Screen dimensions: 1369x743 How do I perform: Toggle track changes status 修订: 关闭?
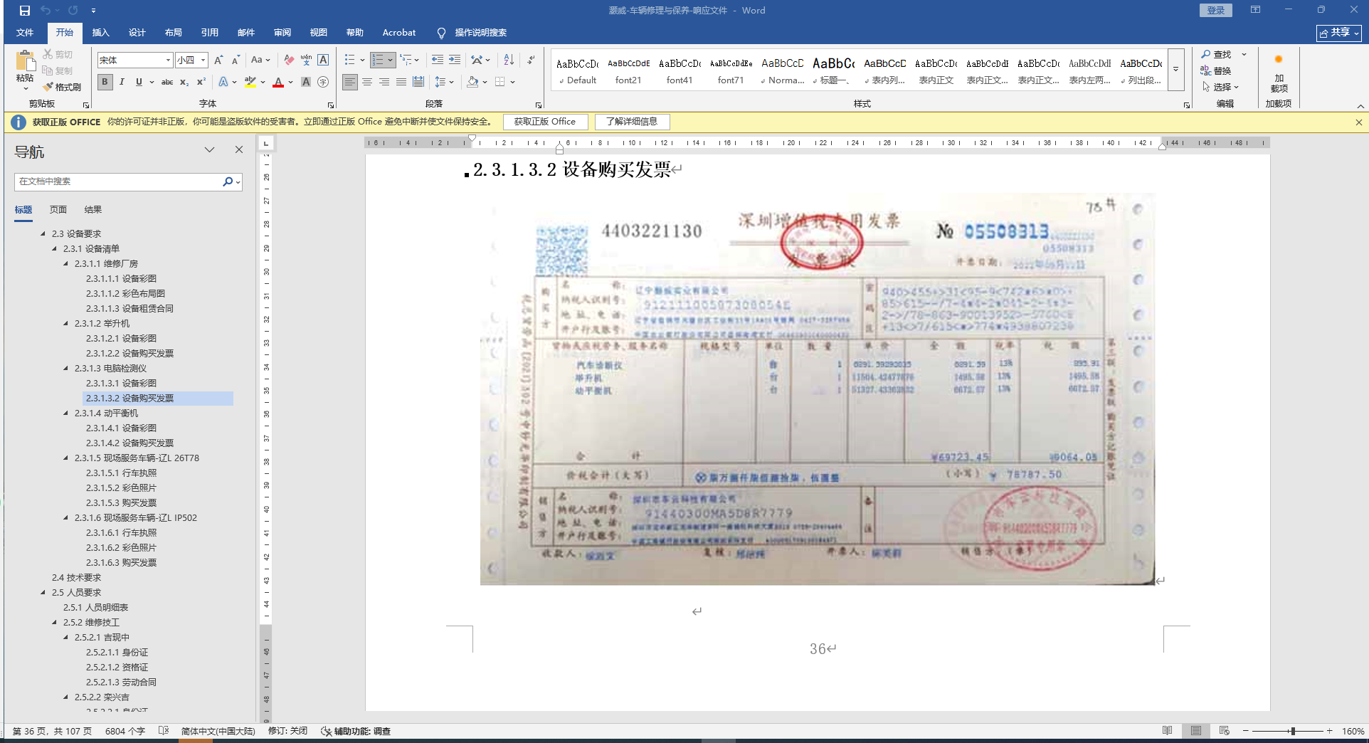click(287, 731)
